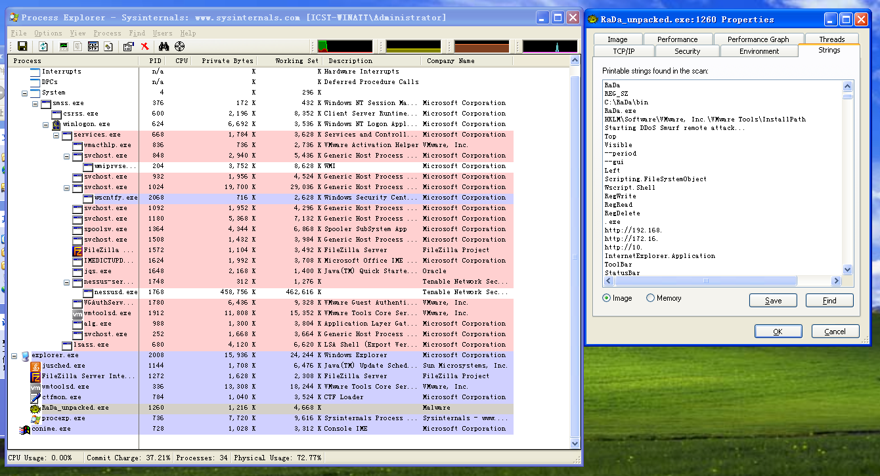Screen dimensions: 880x476
Task: Click the Find button in Strings tab
Action: pos(829,301)
